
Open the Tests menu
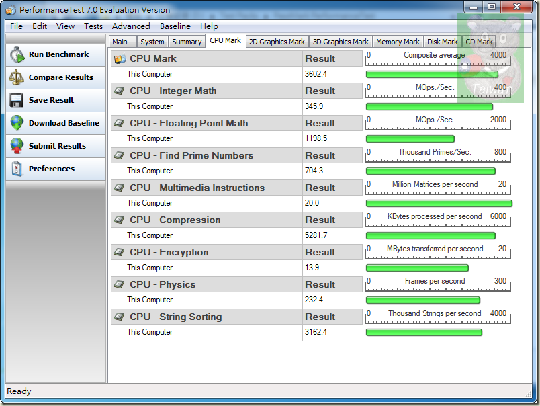pyautogui.click(x=93, y=26)
